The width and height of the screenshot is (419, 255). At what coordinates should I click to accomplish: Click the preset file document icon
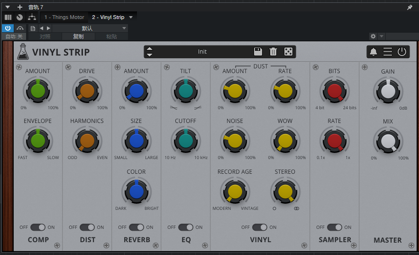click(33, 28)
